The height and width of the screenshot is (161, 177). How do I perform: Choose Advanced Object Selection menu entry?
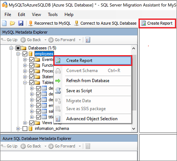point(93,119)
